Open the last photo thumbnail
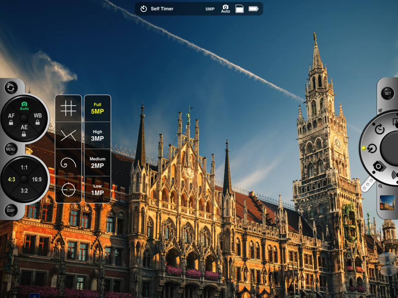This screenshot has width=398, height=298. coord(387,203)
